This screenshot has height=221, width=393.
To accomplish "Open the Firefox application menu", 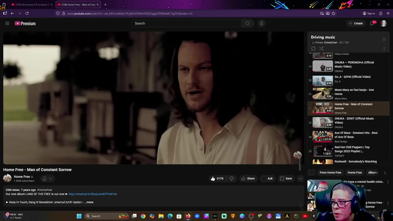I will [388, 13].
